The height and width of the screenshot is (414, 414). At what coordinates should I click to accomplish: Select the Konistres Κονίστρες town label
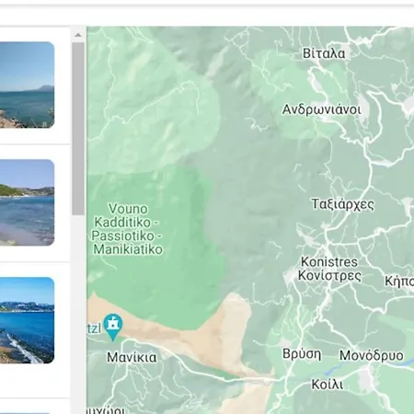(329, 269)
